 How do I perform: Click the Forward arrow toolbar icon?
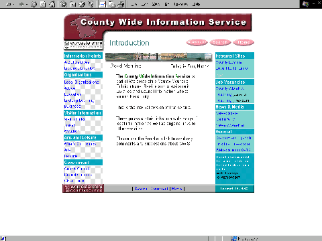click(x=21, y=4)
